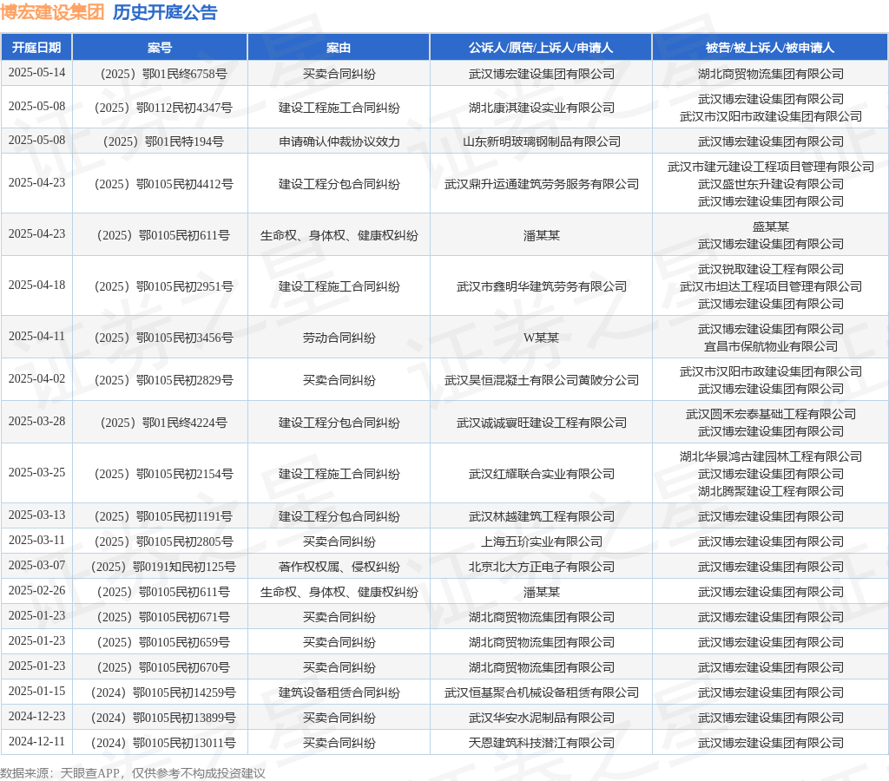Click defendant 武汉市坦达工程项目管理有限公司

point(771,286)
